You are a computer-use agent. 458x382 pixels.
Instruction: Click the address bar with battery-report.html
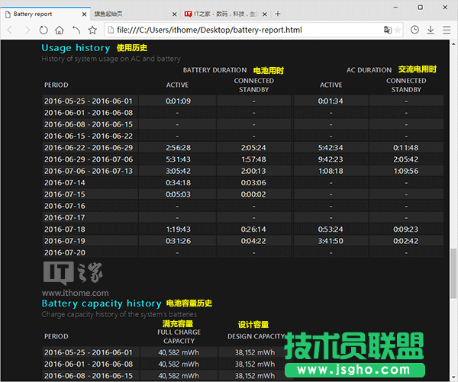[x=229, y=30]
